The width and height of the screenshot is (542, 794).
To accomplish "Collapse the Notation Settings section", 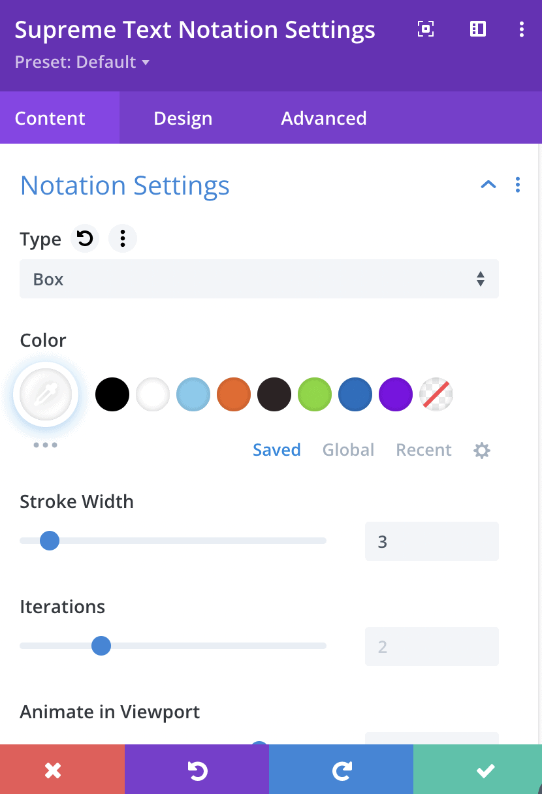I will point(488,185).
